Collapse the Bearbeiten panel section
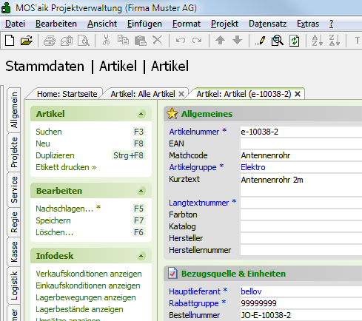This screenshot has width=362, height=321. click(141, 191)
